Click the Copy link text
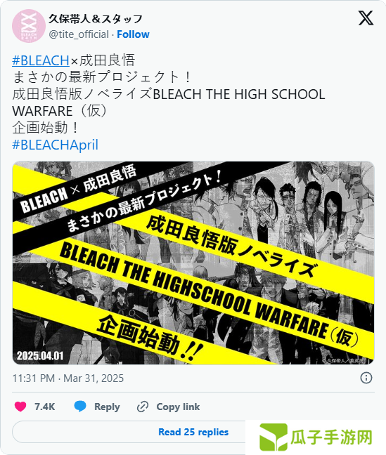 pyautogui.click(x=178, y=407)
